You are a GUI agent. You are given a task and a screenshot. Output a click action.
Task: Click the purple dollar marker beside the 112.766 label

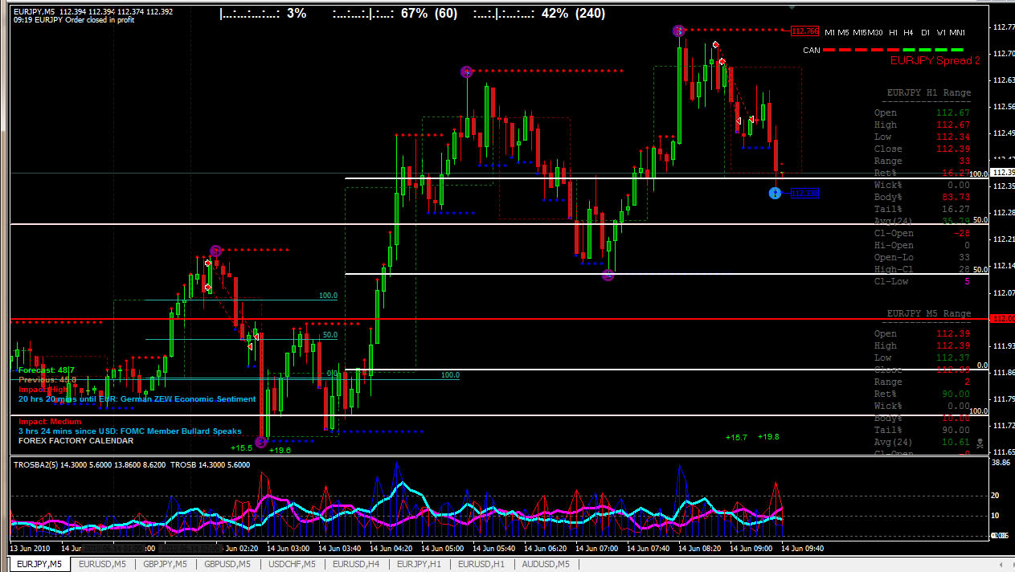pos(678,31)
